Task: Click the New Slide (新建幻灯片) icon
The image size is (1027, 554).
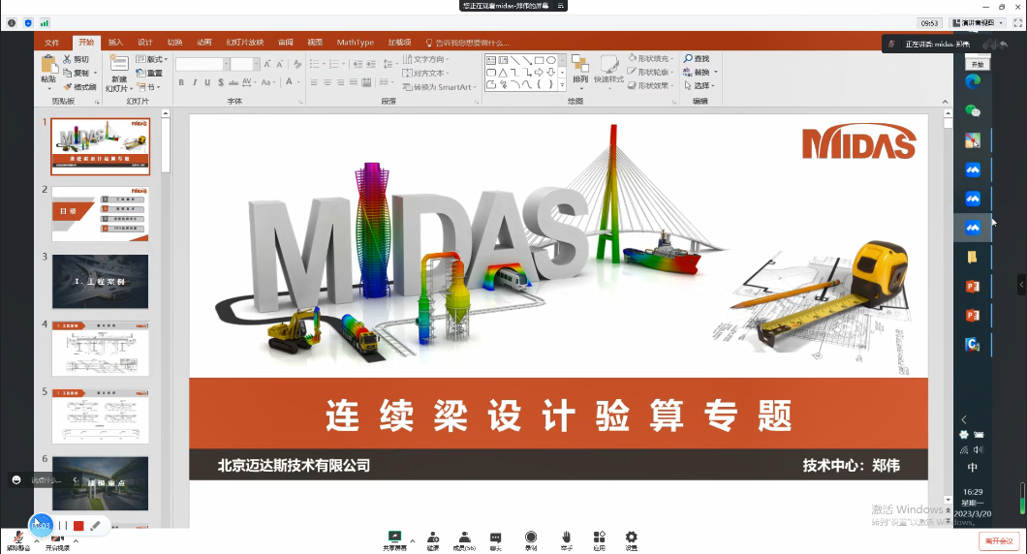Action: point(118,64)
